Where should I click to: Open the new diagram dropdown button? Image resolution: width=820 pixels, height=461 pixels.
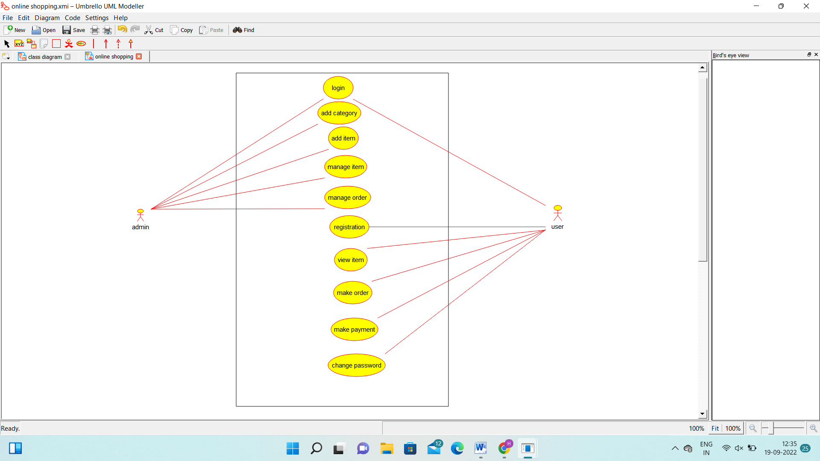[x=6, y=56]
